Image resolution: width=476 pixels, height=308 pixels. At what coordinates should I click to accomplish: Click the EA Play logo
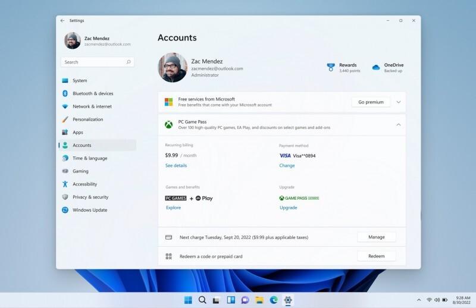204,198
